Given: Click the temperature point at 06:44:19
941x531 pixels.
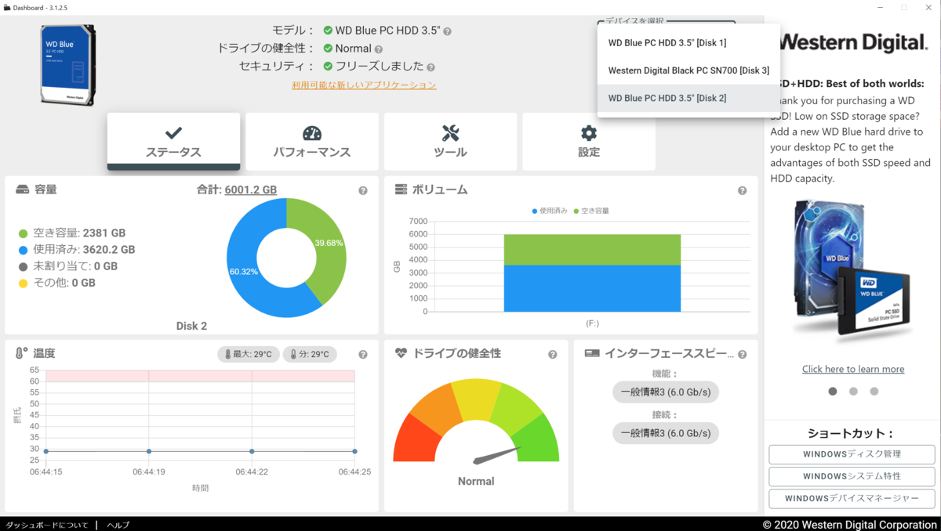Looking at the screenshot, I should tap(149, 451).
